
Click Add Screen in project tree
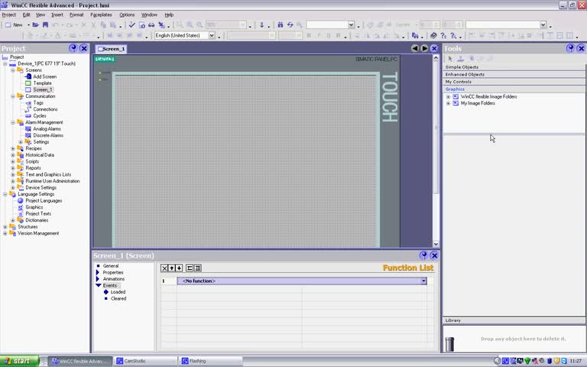[44, 76]
